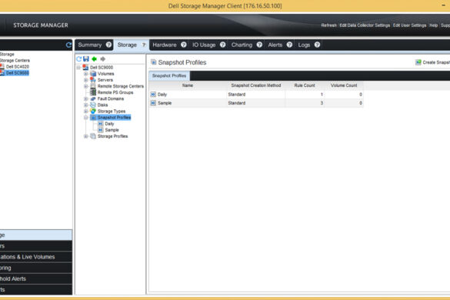Select the Sample row in the table
Viewport: 450px width, 300px height.
click(x=256, y=103)
